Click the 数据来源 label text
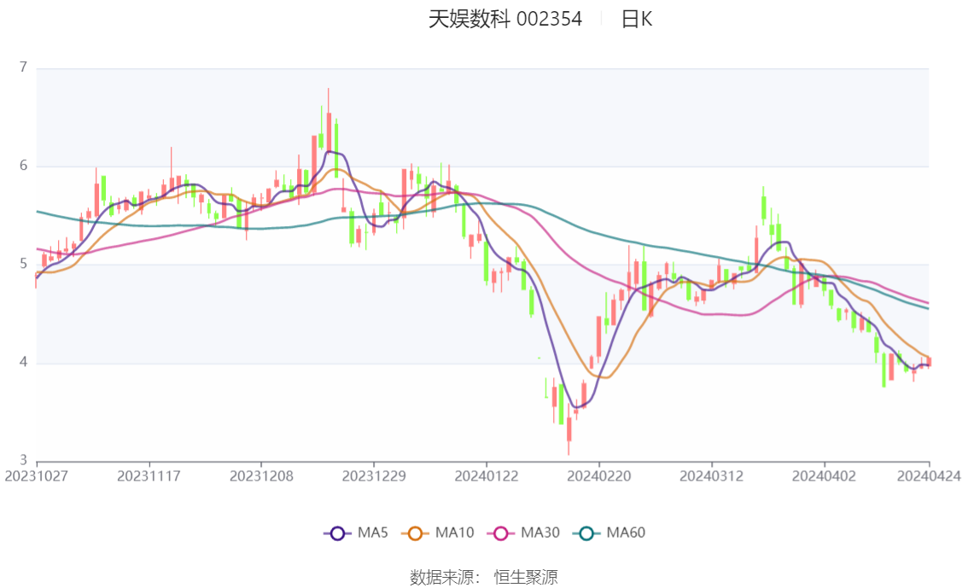This screenshot has height=588, width=968. (x=442, y=578)
